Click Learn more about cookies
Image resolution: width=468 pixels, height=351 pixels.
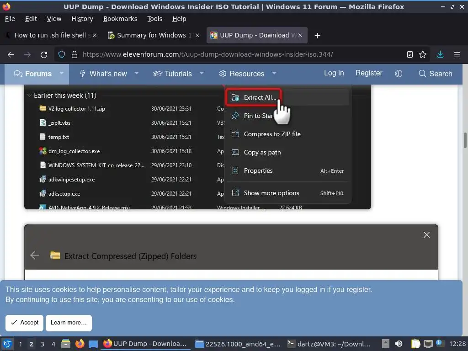pyautogui.click(x=69, y=323)
